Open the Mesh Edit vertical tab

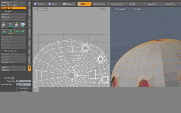29,33
